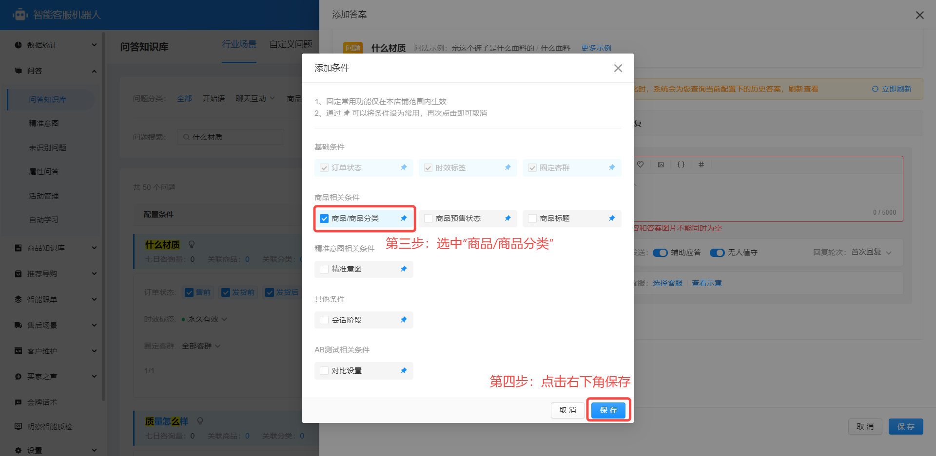Pin the 时效标签 condition as common
The height and width of the screenshot is (456, 936).
pos(507,167)
